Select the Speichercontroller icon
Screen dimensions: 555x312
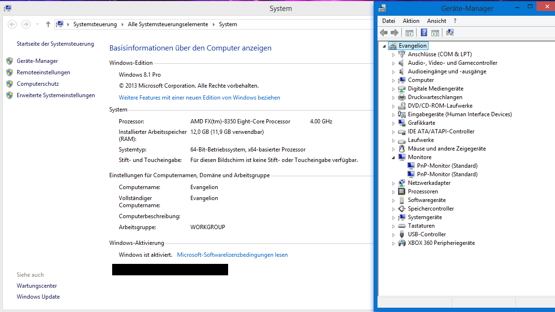coord(401,209)
